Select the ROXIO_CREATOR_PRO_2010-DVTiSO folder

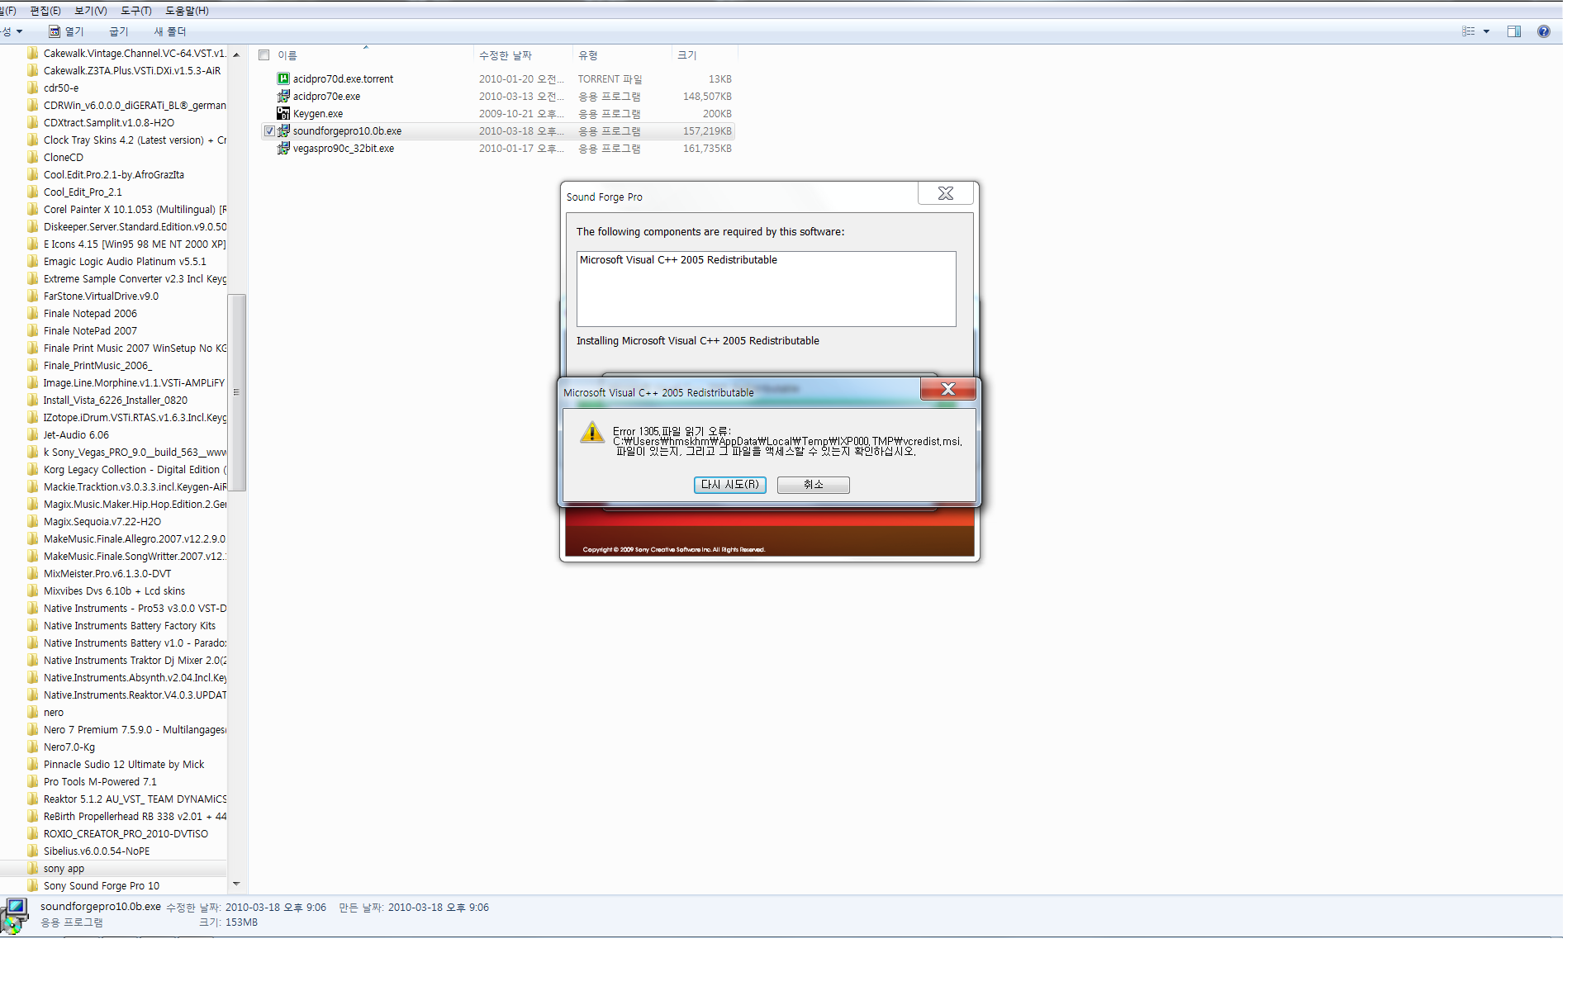126,833
